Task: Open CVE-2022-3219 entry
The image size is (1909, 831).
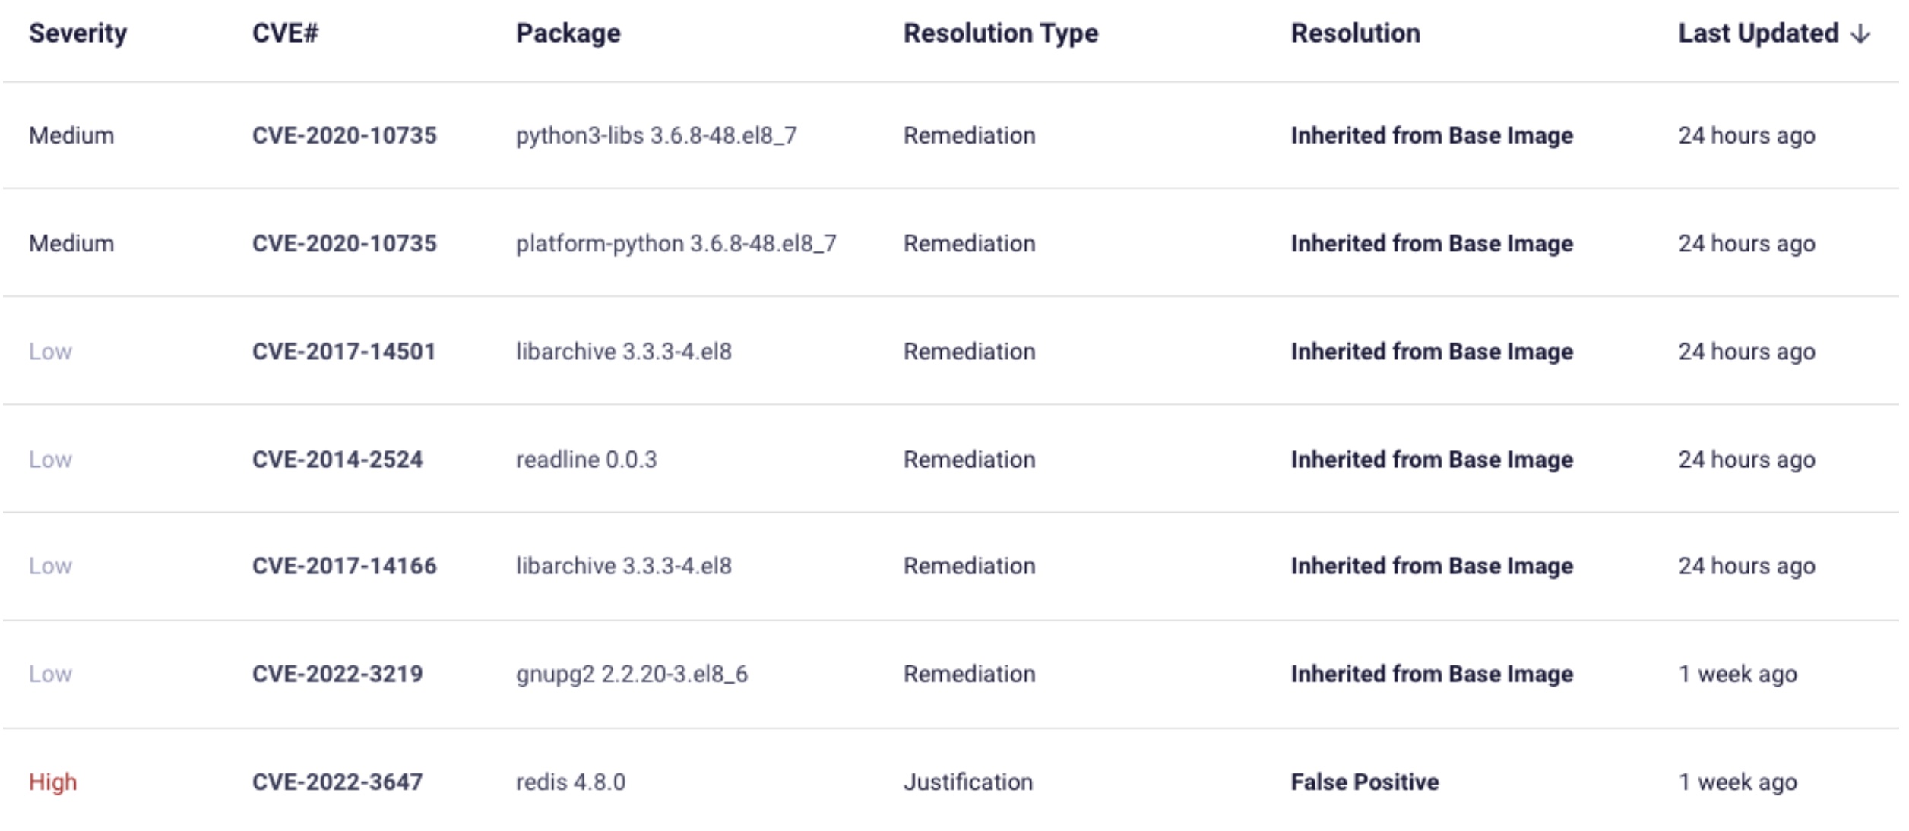Action: tap(337, 673)
